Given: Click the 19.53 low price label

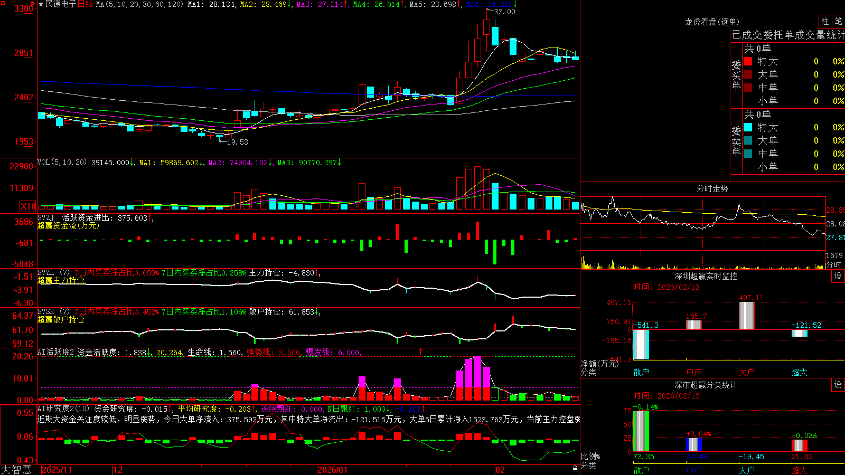Looking at the screenshot, I should (237, 142).
